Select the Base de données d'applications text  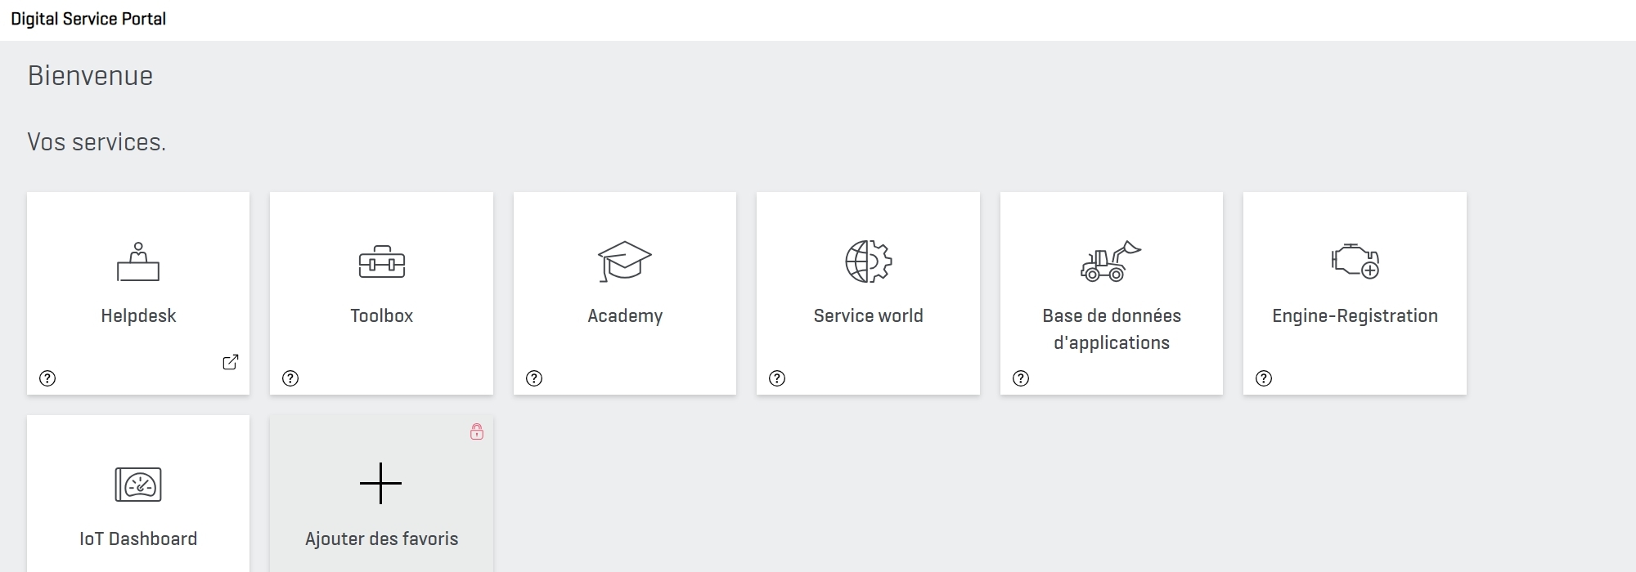(1112, 329)
